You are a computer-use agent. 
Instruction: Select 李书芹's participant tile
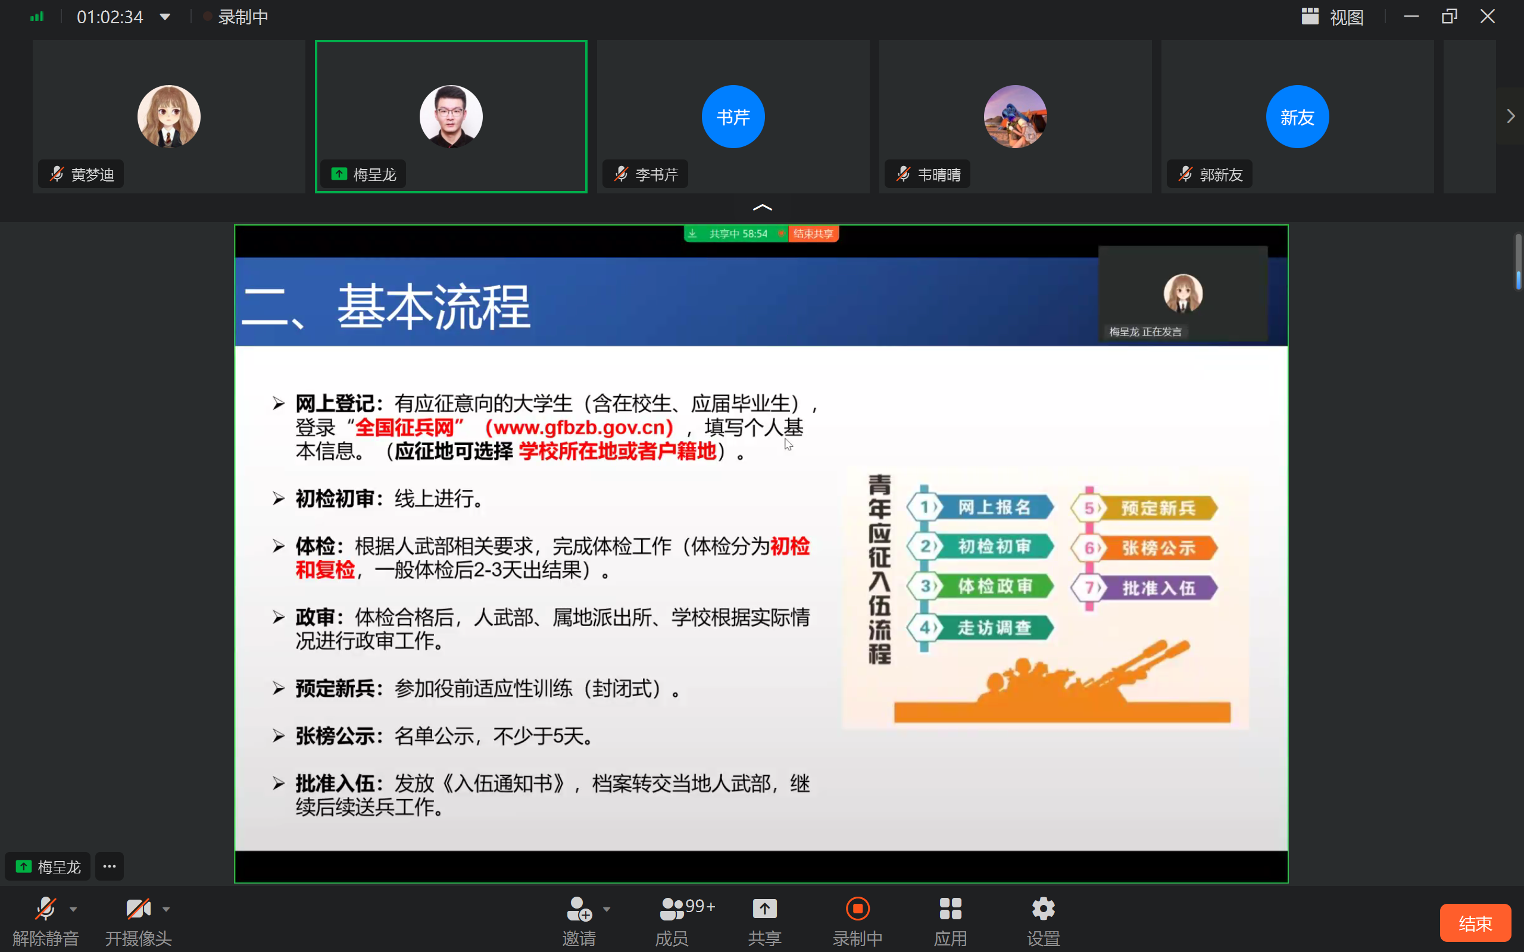coord(733,117)
